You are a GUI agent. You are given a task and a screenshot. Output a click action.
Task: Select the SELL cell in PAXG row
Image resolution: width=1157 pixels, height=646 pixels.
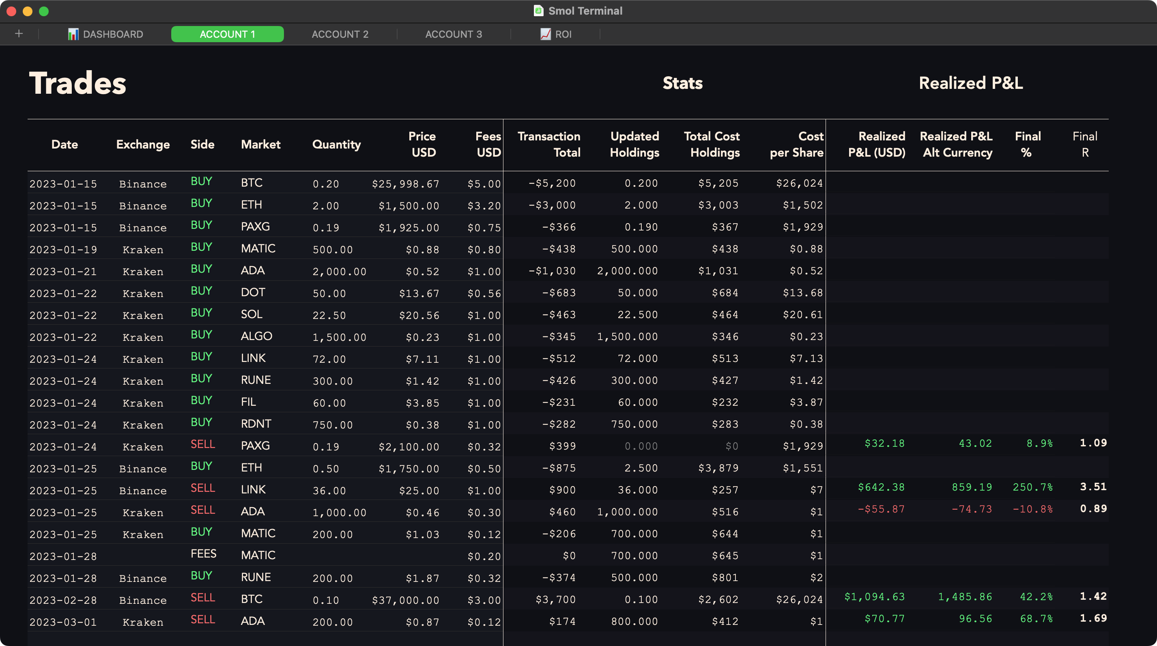[x=202, y=444]
